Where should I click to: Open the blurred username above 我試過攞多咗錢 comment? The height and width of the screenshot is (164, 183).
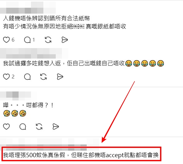34,53
